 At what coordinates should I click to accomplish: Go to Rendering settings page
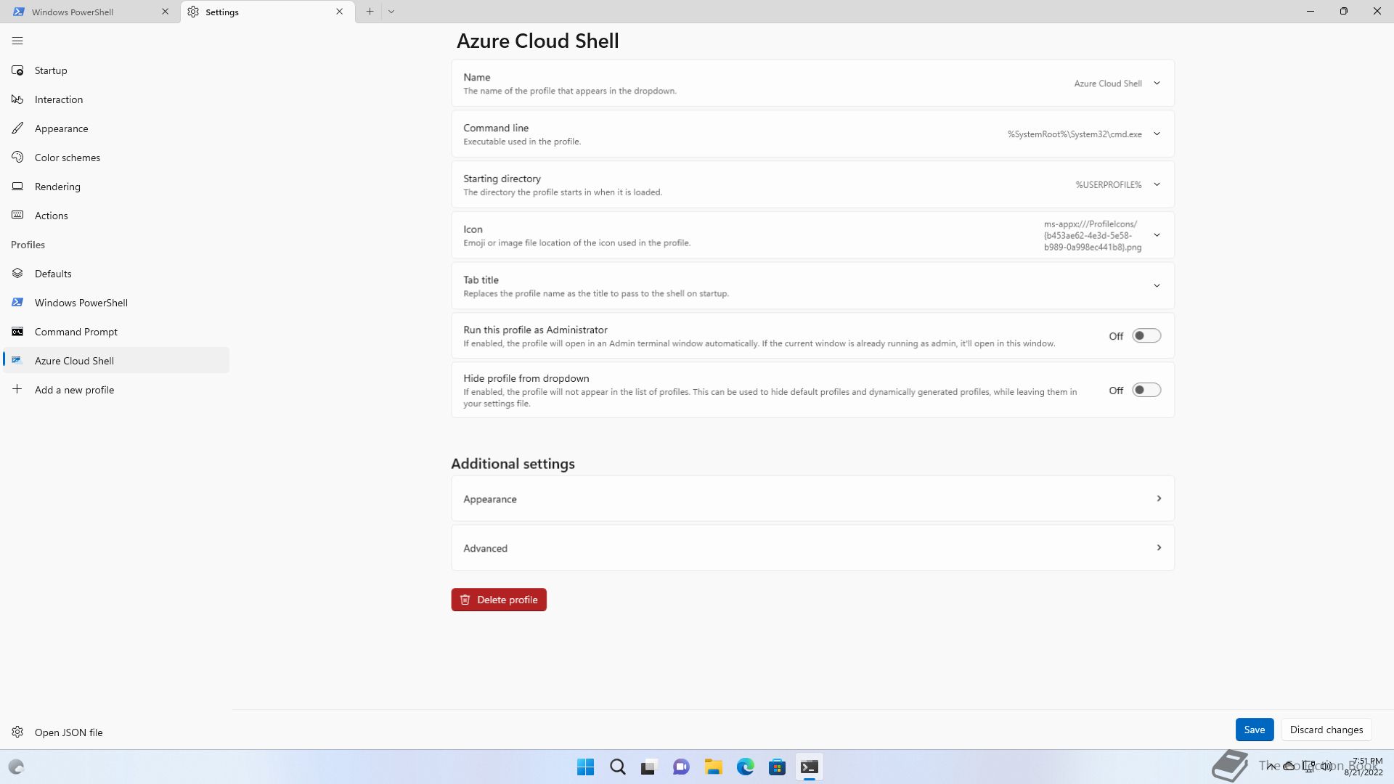tap(116, 187)
